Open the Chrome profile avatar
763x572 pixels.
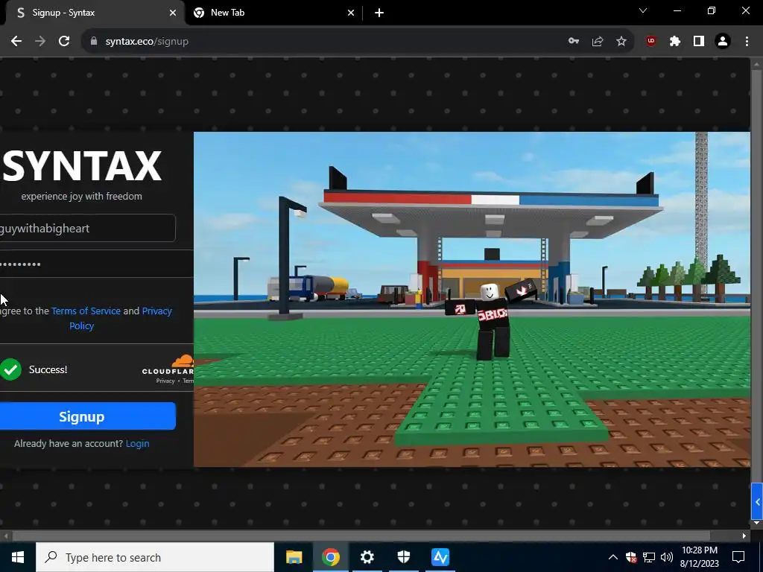coord(723,42)
